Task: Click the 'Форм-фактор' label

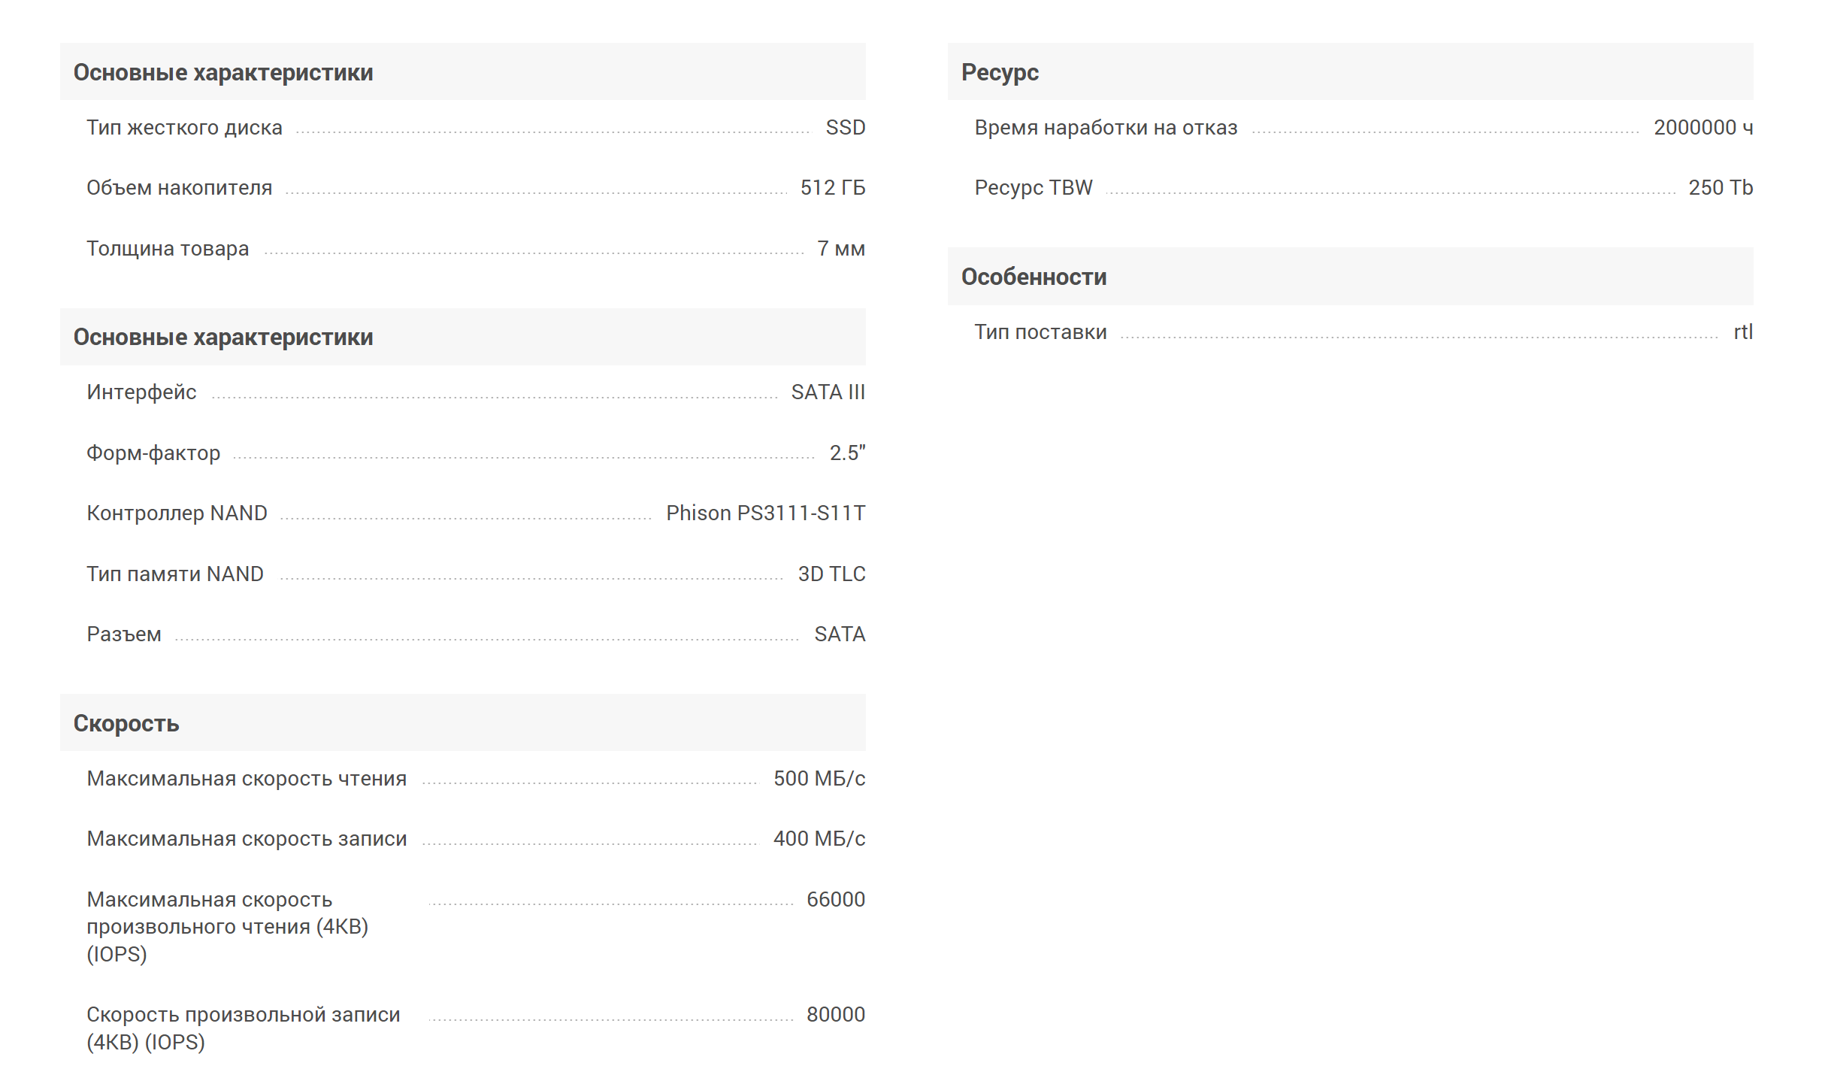Action: (153, 453)
